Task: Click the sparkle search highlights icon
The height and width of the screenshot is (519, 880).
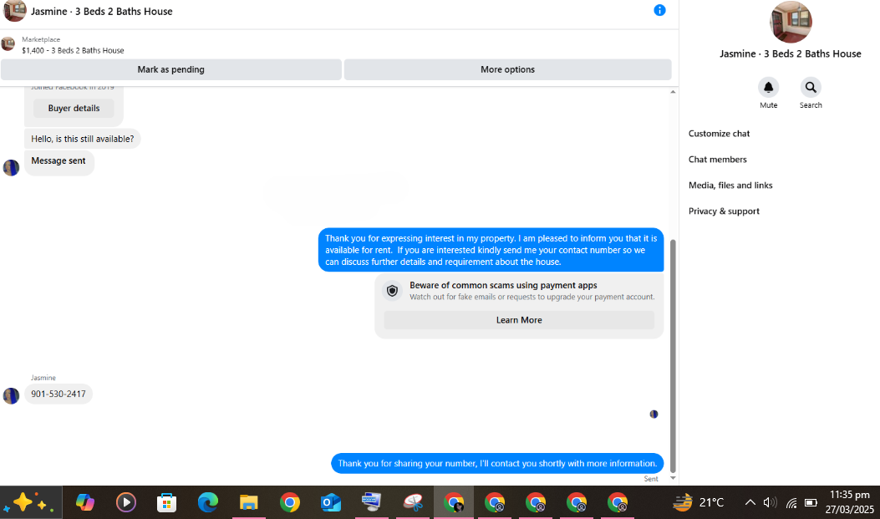Action: [x=28, y=502]
